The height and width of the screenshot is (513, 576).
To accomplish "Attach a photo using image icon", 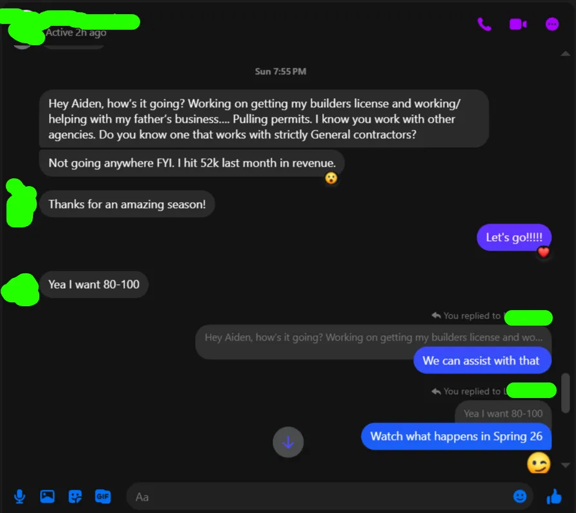I will click(47, 496).
